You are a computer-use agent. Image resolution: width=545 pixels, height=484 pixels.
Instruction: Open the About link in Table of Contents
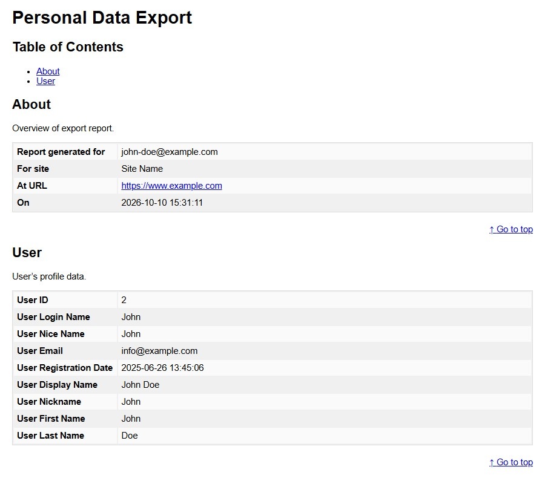click(x=48, y=71)
